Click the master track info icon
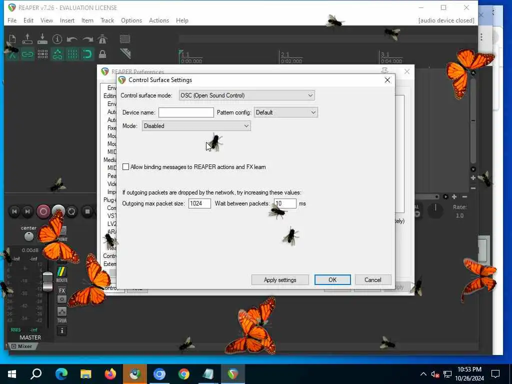The height and width of the screenshot is (384, 512). click(61, 331)
